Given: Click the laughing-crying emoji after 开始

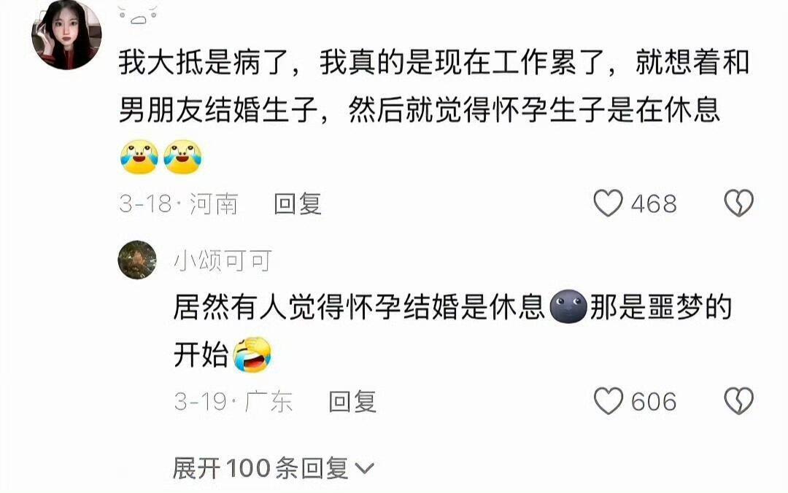Looking at the screenshot, I should click(252, 354).
